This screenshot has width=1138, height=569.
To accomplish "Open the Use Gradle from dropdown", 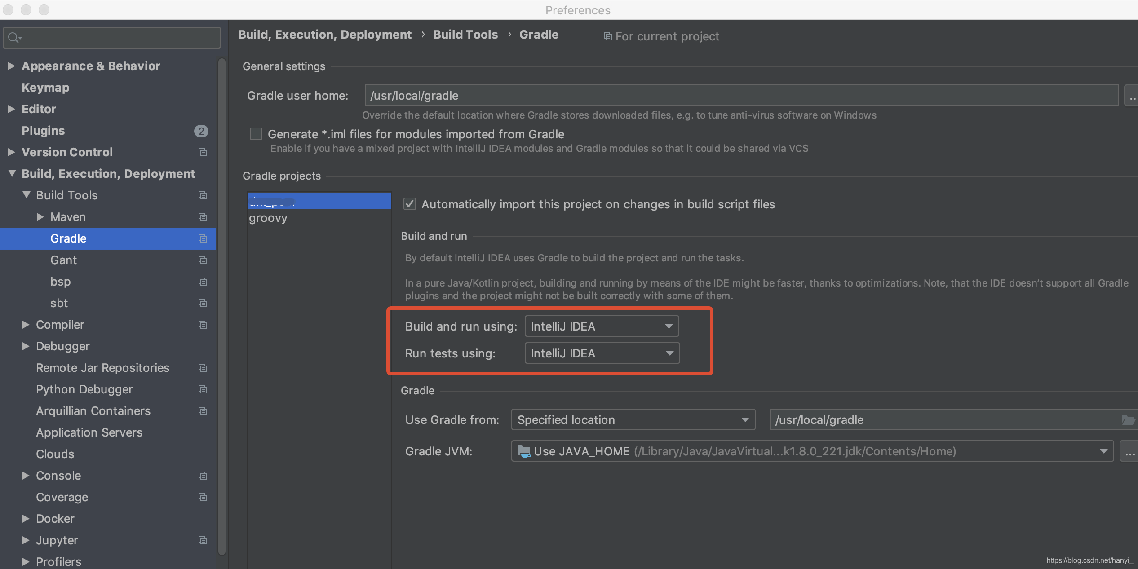I will 633,420.
